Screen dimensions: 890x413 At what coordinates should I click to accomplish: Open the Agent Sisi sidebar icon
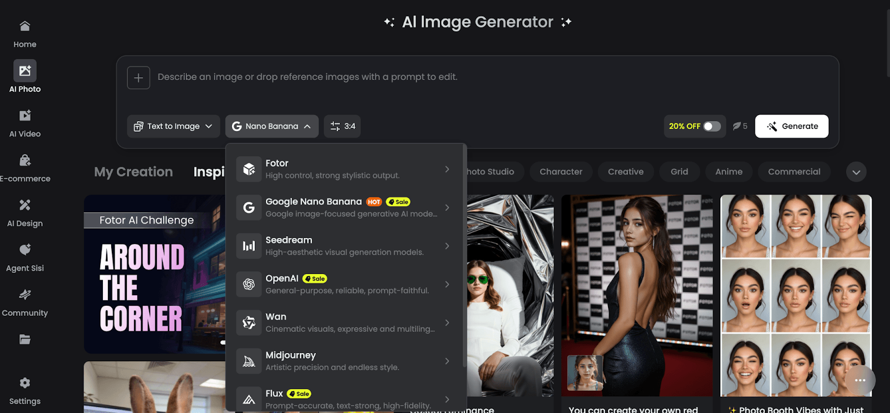(25, 250)
